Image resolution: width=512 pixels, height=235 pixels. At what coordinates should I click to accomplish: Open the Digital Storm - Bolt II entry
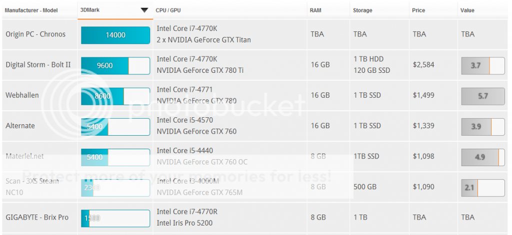tap(38, 64)
